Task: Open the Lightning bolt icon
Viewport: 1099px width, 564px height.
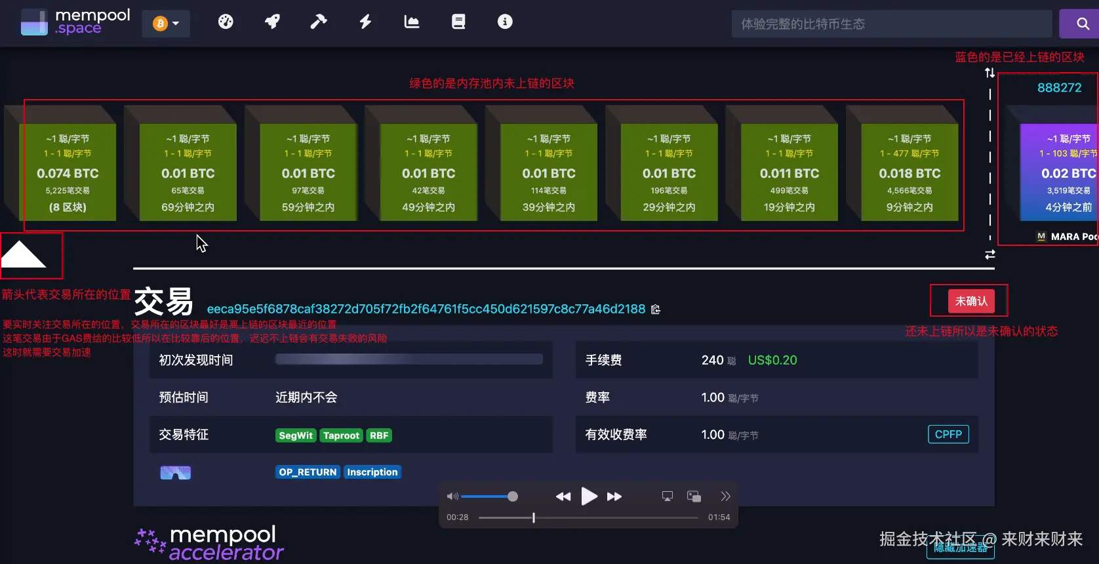Action: (x=365, y=22)
